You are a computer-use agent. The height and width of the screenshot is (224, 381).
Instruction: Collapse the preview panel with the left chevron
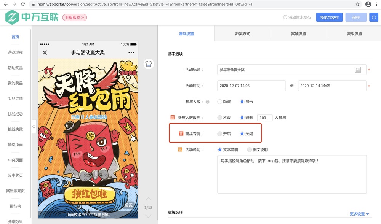point(34,127)
